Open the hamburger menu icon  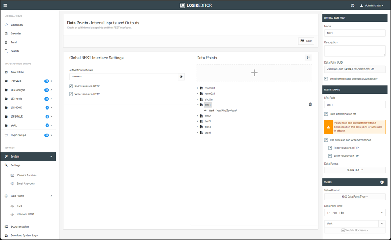click(5, 5)
